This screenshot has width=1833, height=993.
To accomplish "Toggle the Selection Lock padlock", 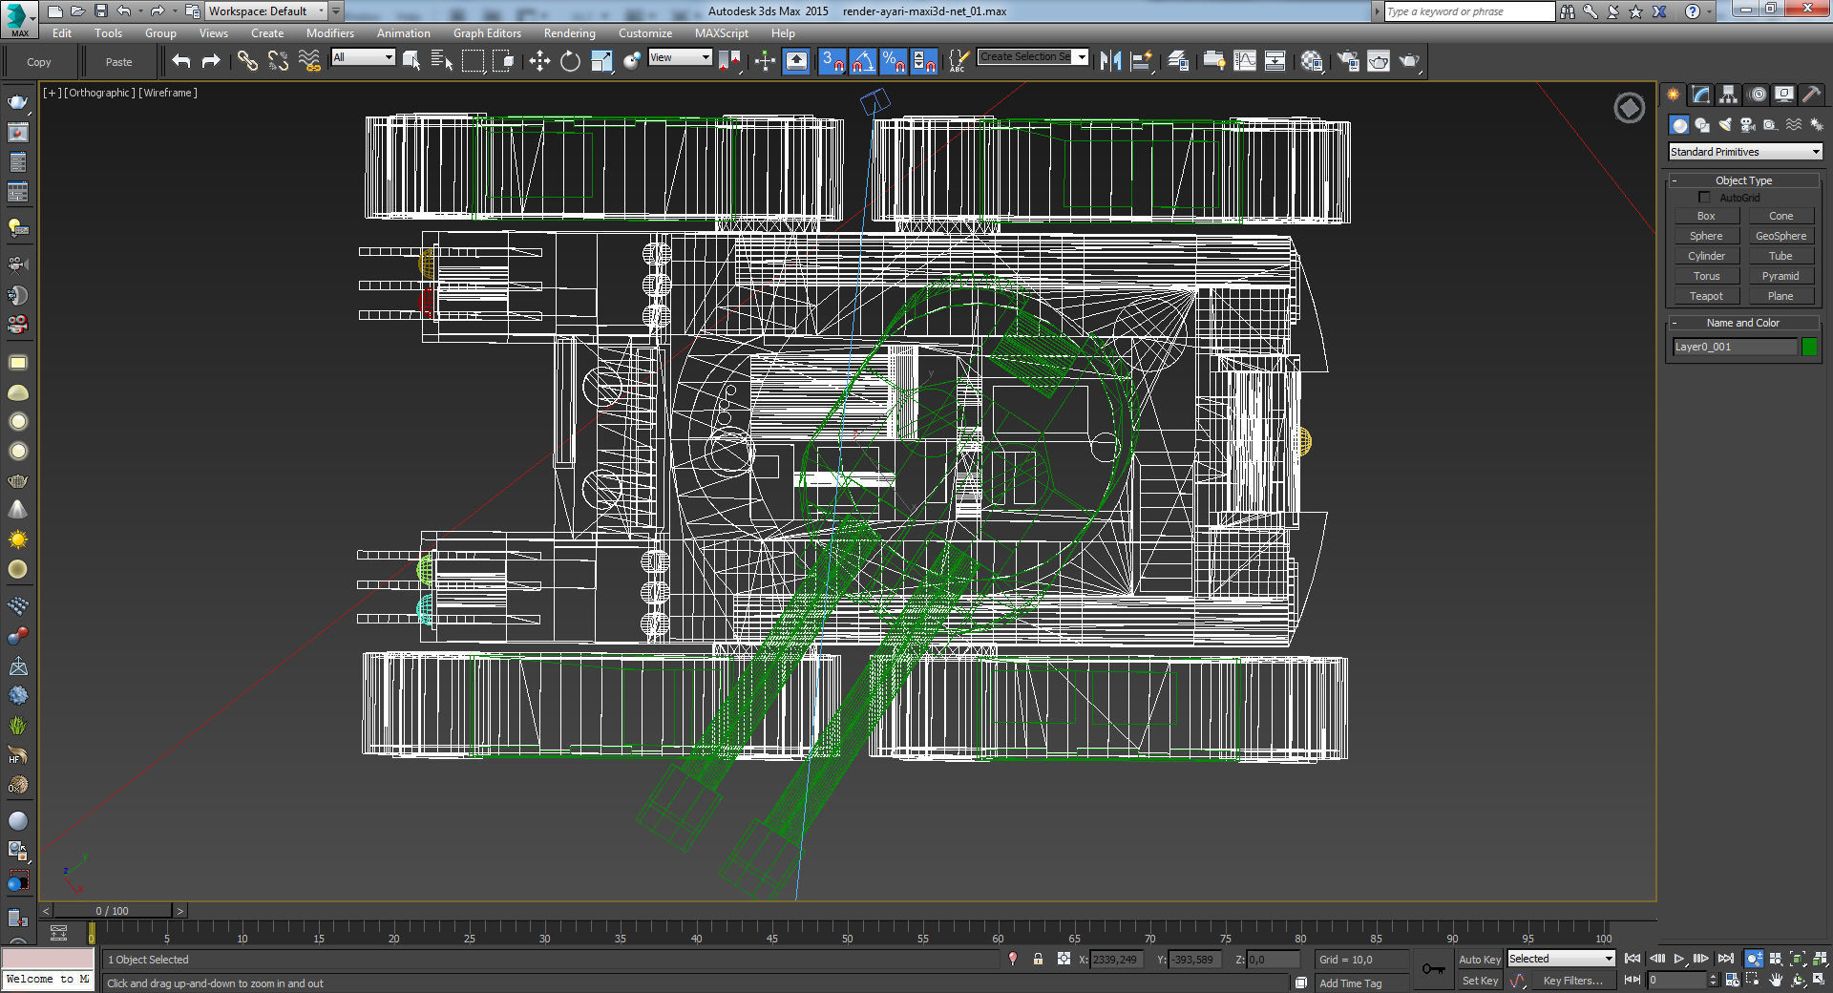I will pos(1038,959).
